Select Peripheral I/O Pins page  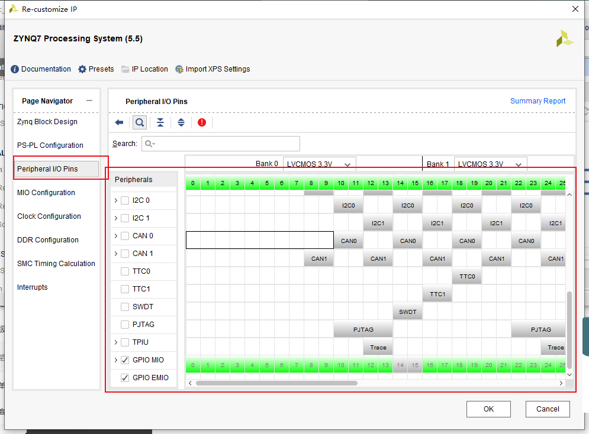click(x=56, y=169)
